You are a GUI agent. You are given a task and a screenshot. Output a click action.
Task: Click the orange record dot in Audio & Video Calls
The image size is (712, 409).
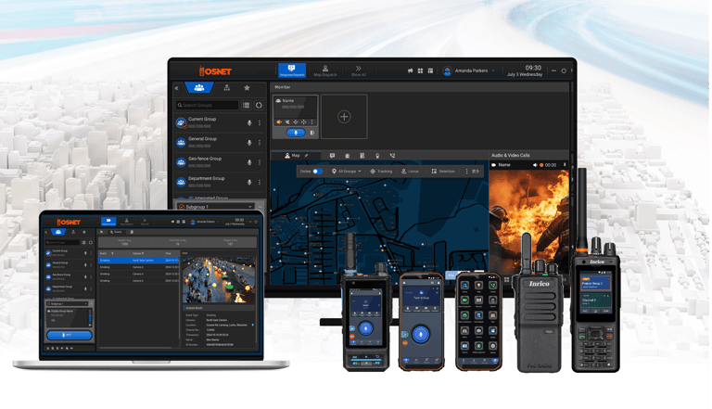[x=541, y=165]
